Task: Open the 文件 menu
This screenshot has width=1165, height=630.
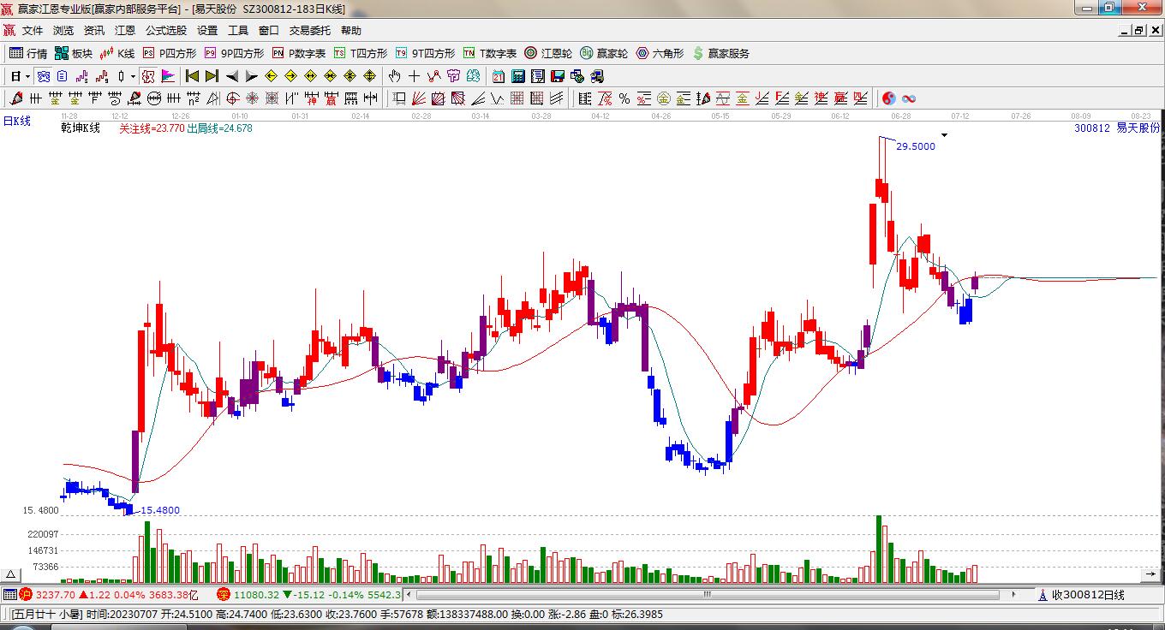Action: pos(33,31)
